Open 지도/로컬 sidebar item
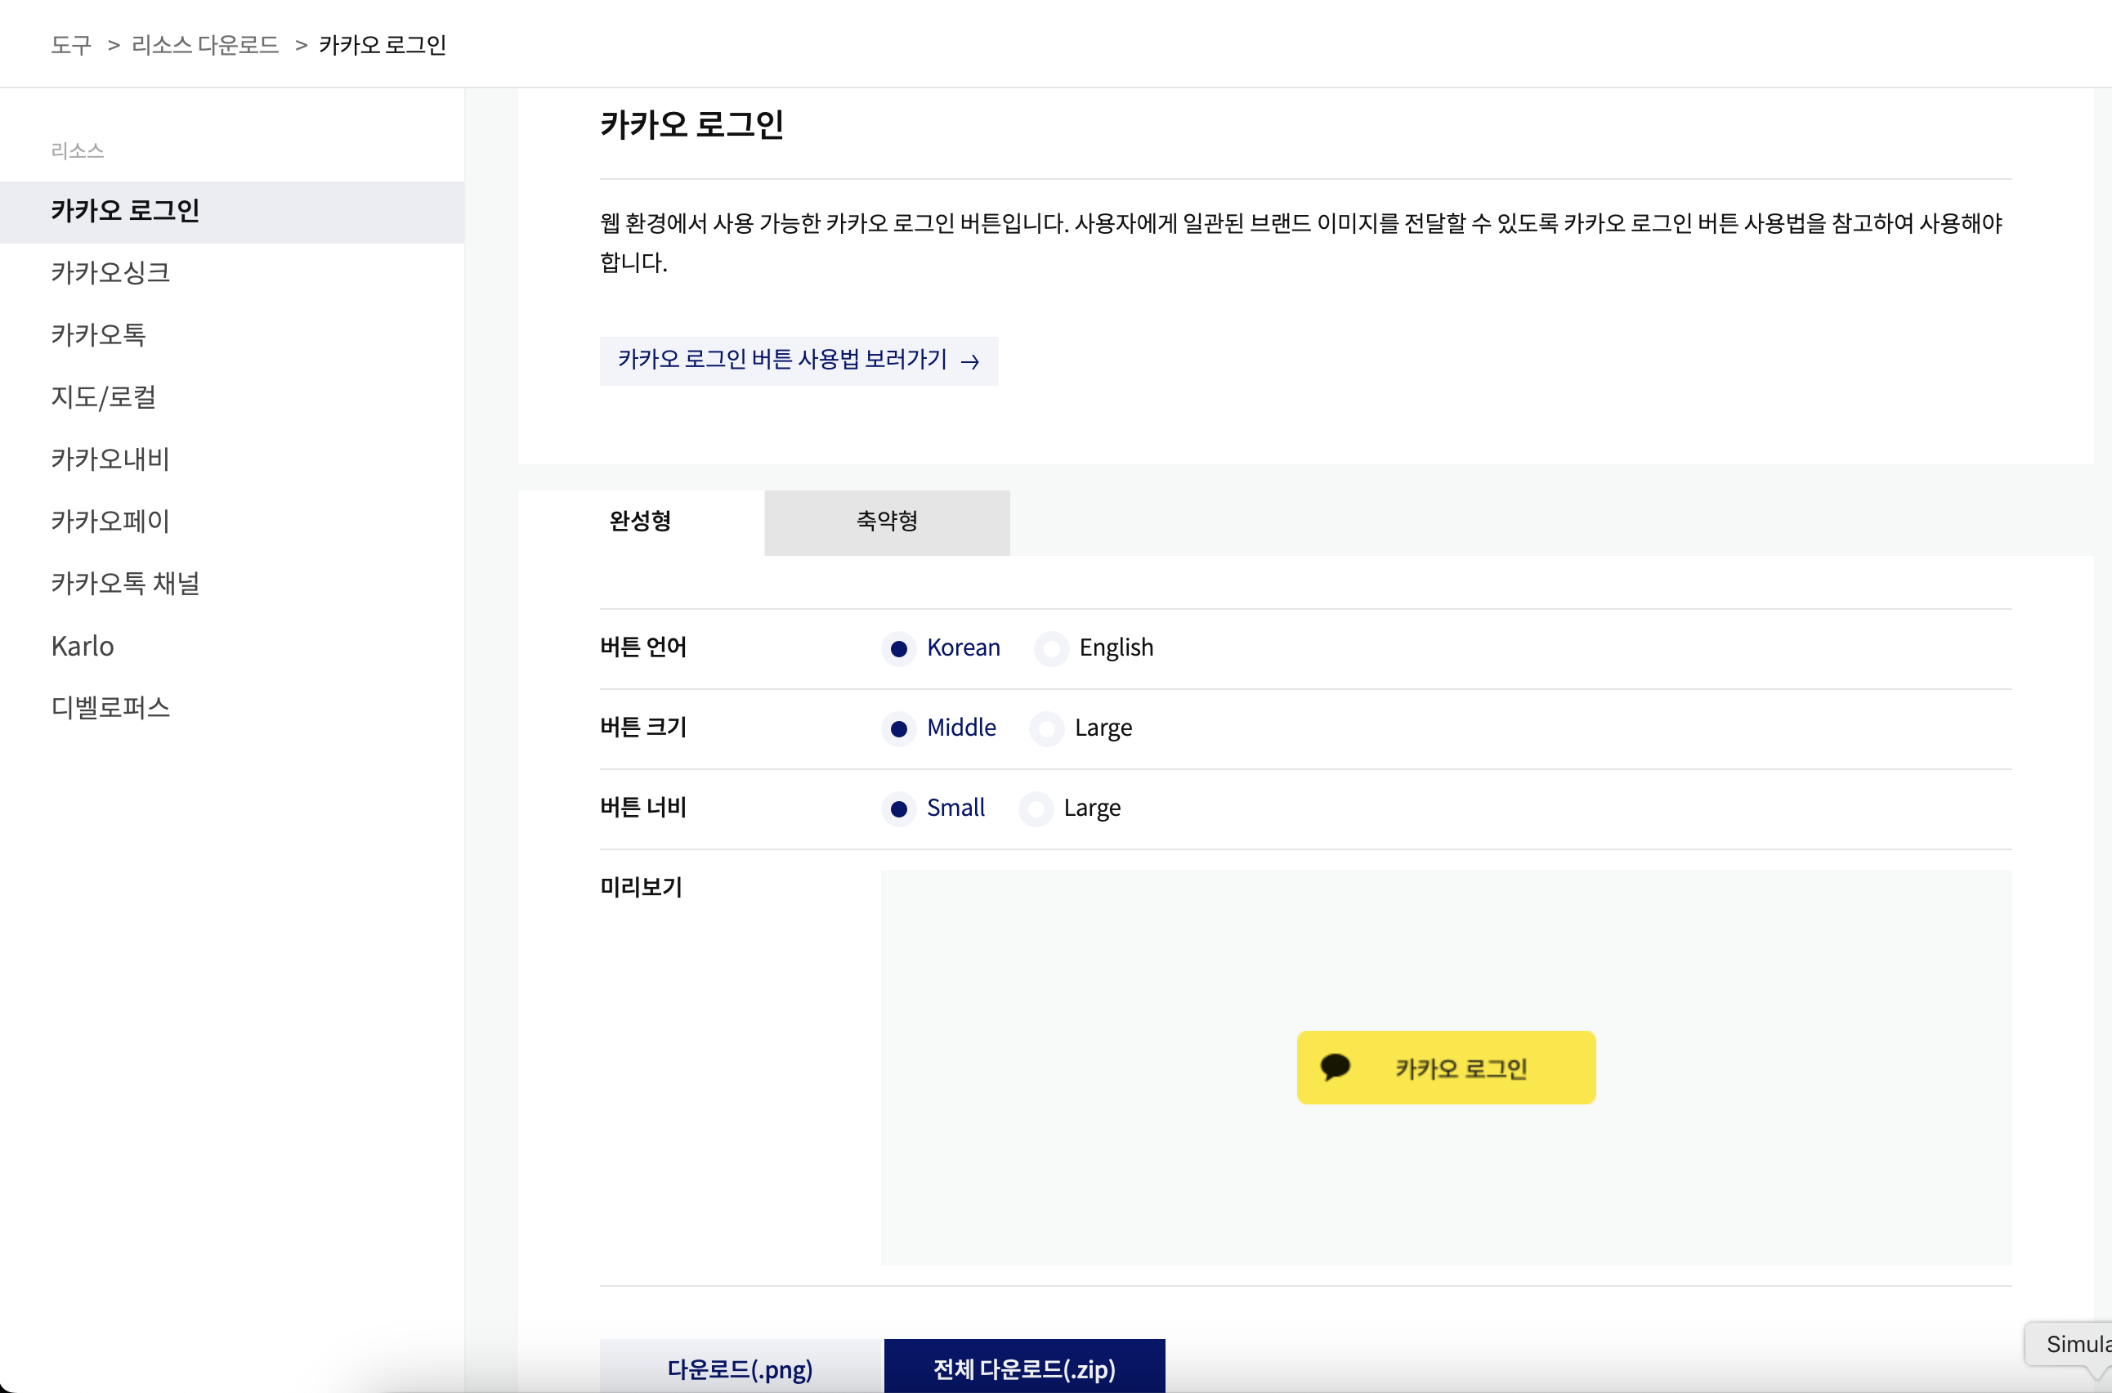Screen dimensions: 2112x1393 click(104, 397)
